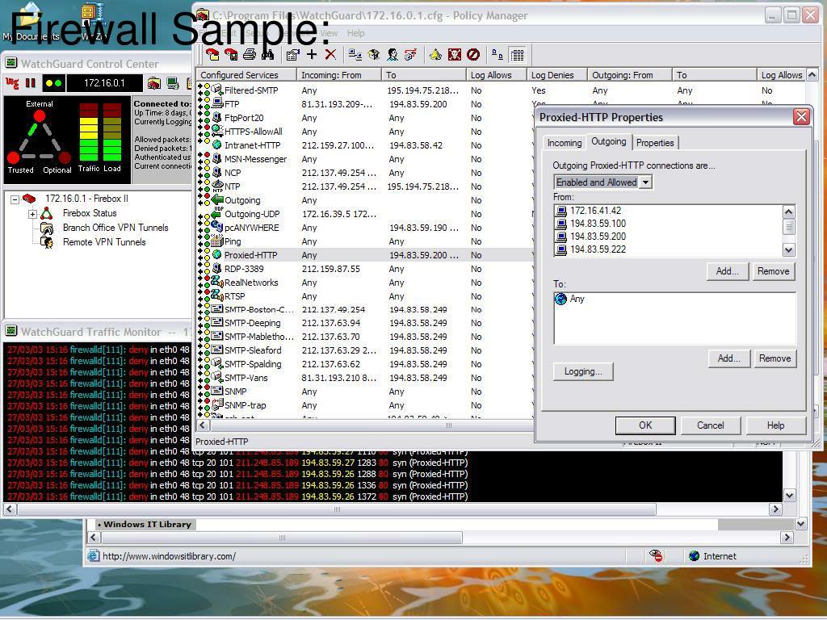Image resolution: width=827 pixels, height=620 pixels.
Task: Open a configuration file in Policy Manager toolbar
Action: pyautogui.click(x=212, y=54)
